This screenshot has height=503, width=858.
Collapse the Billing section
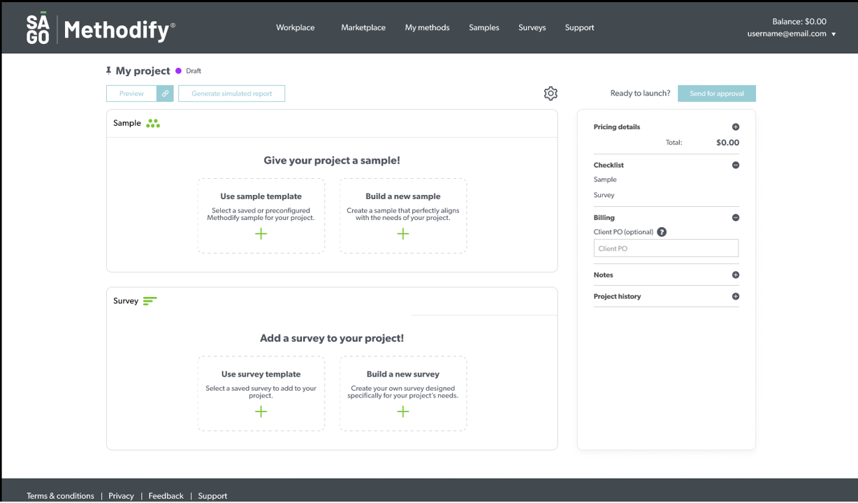[x=735, y=218]
